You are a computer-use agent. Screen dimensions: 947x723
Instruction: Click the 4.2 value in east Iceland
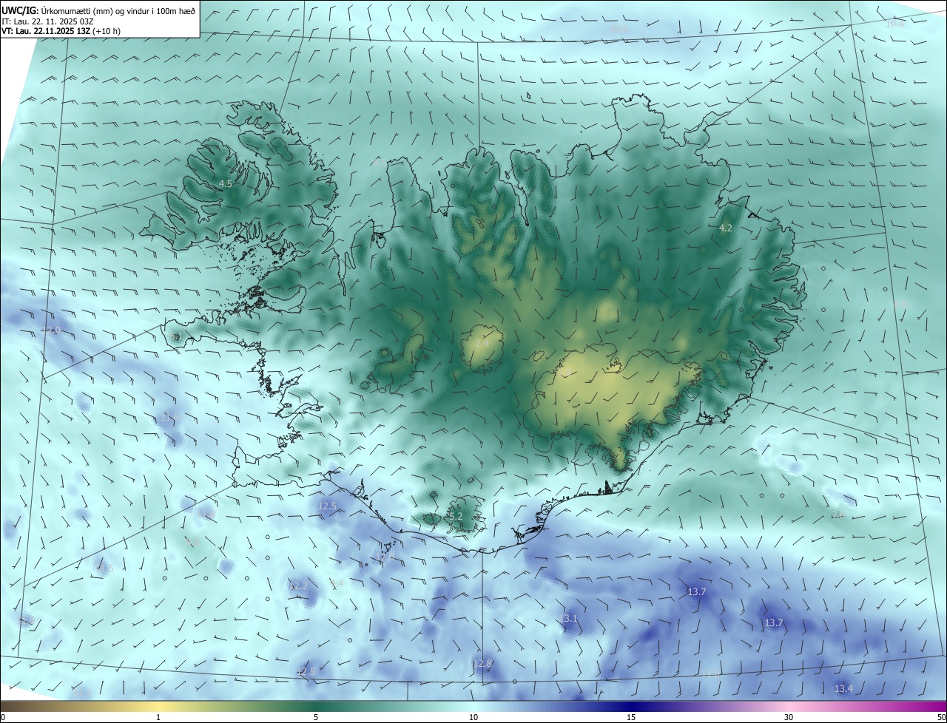[726, 228]
